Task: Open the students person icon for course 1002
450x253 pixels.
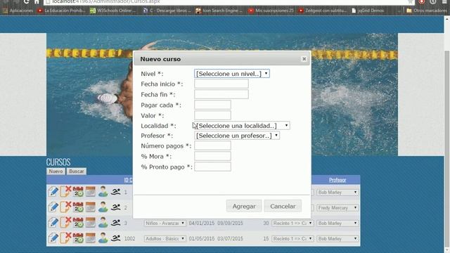Action: [x=103, y=238]
